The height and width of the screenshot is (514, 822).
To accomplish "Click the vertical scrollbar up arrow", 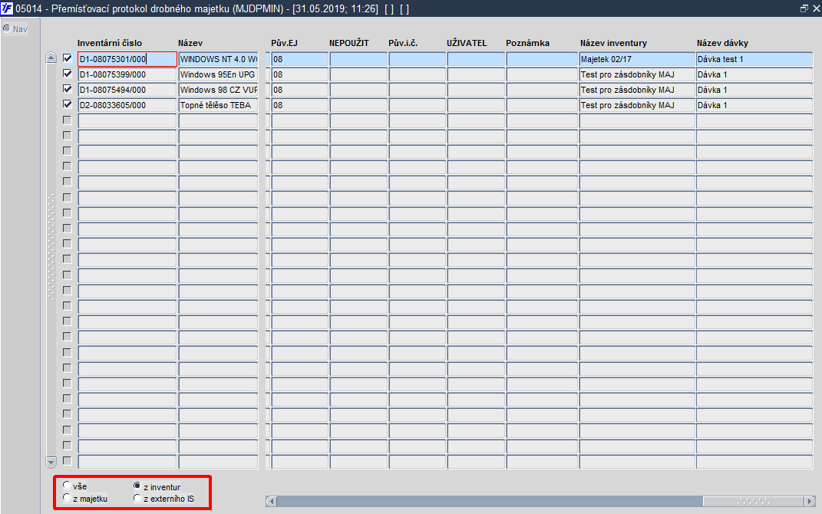I will [51, 58].
